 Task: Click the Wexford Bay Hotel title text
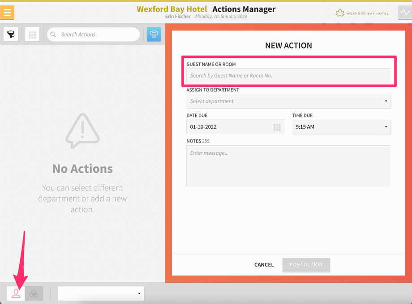click(172, 9)
